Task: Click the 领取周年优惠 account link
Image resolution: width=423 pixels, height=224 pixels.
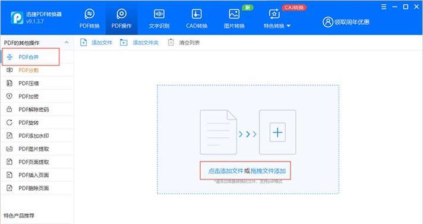Action: coord(352,22)
